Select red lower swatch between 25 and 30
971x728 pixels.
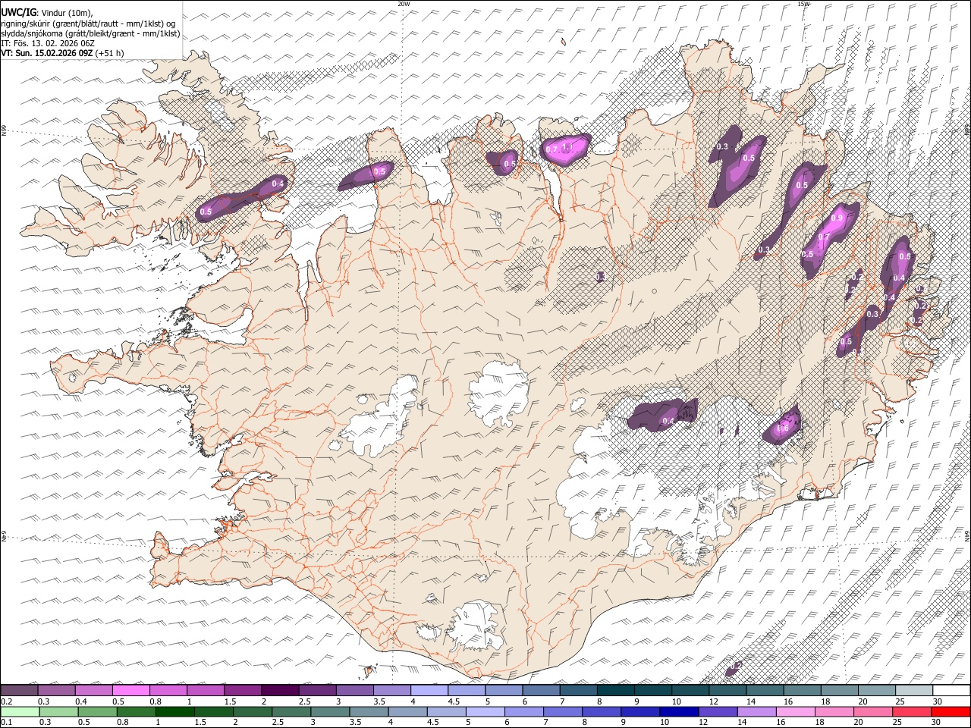911,711
